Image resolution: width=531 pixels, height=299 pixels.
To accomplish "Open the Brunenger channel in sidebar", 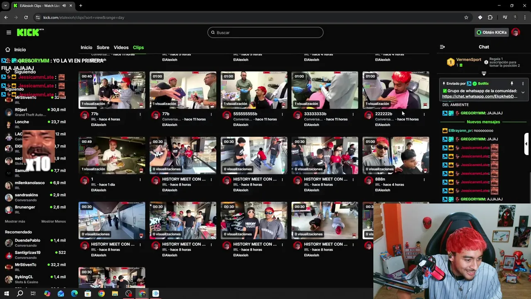I will [35, 209].
